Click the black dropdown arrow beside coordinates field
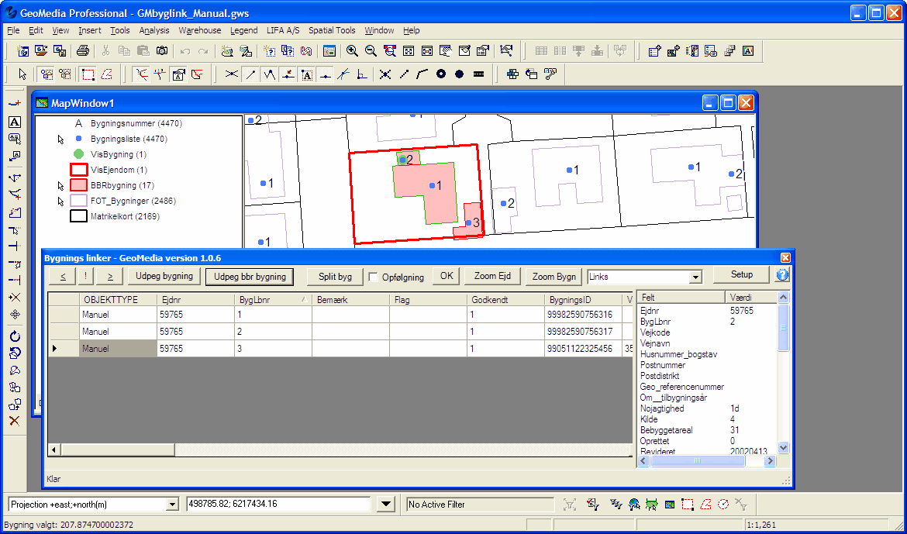 pyautogui.click(x=386, y=505)
